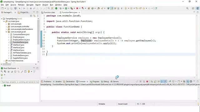The width and height of the screenshot is (200, 112).
Task: Collapse the com.example.java8 package
Action: tap(6, 32)
